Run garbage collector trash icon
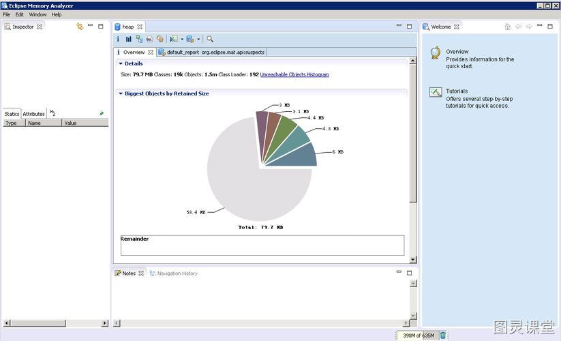 click(x=443, y=336)
